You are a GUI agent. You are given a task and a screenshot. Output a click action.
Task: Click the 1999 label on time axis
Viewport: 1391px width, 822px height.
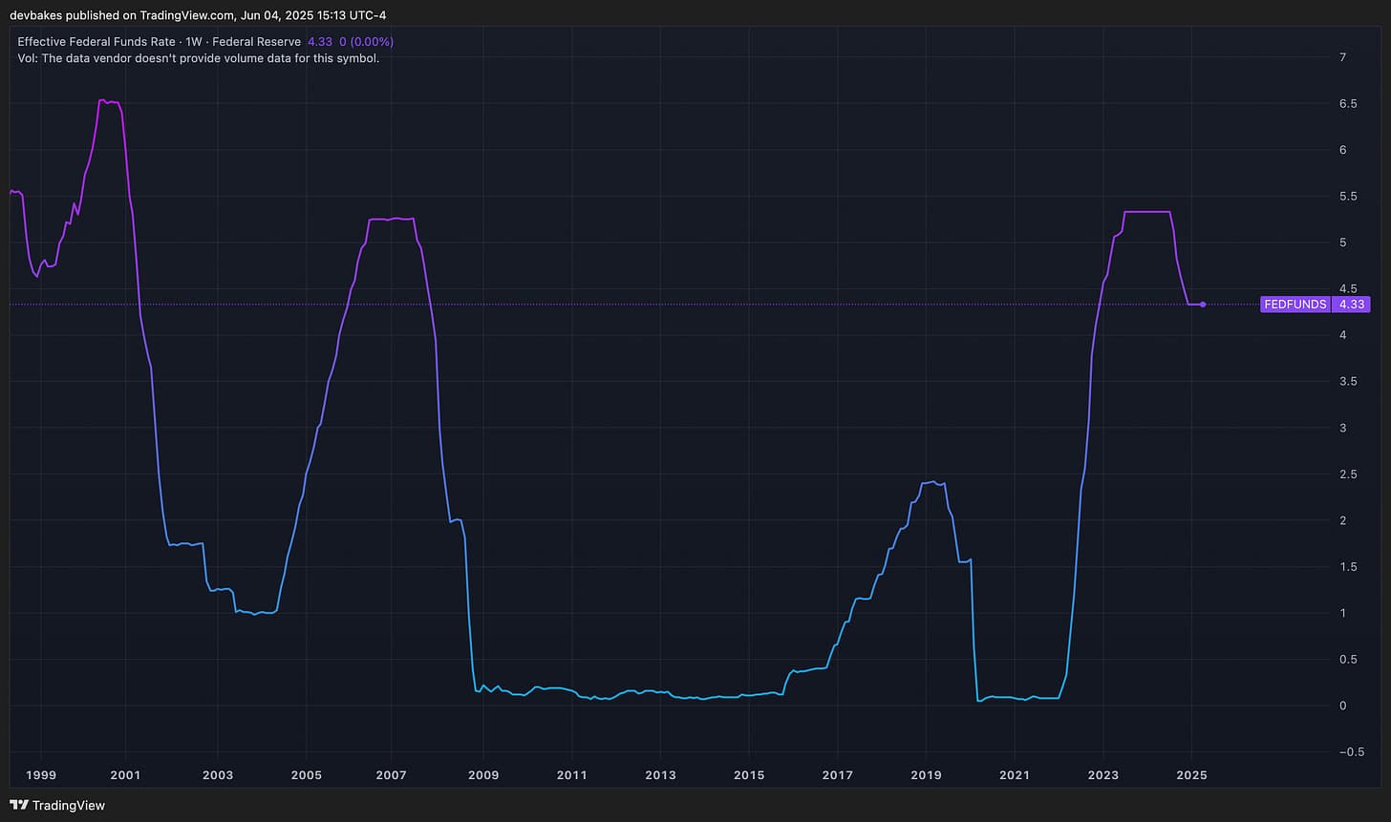coord(41,775)
